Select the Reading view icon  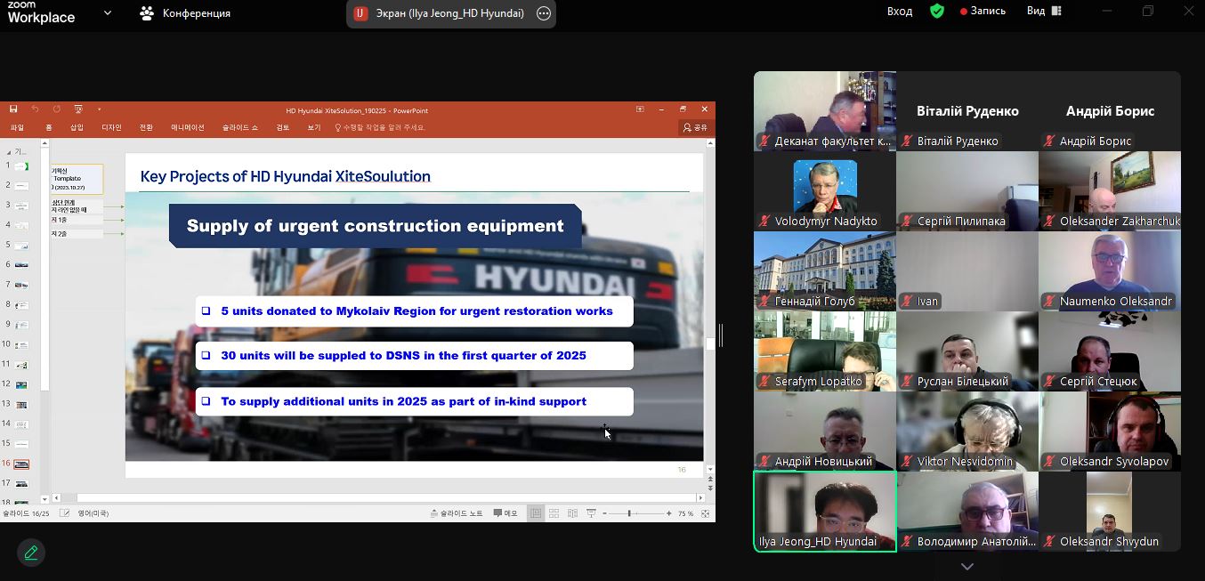tap(571, 513)
